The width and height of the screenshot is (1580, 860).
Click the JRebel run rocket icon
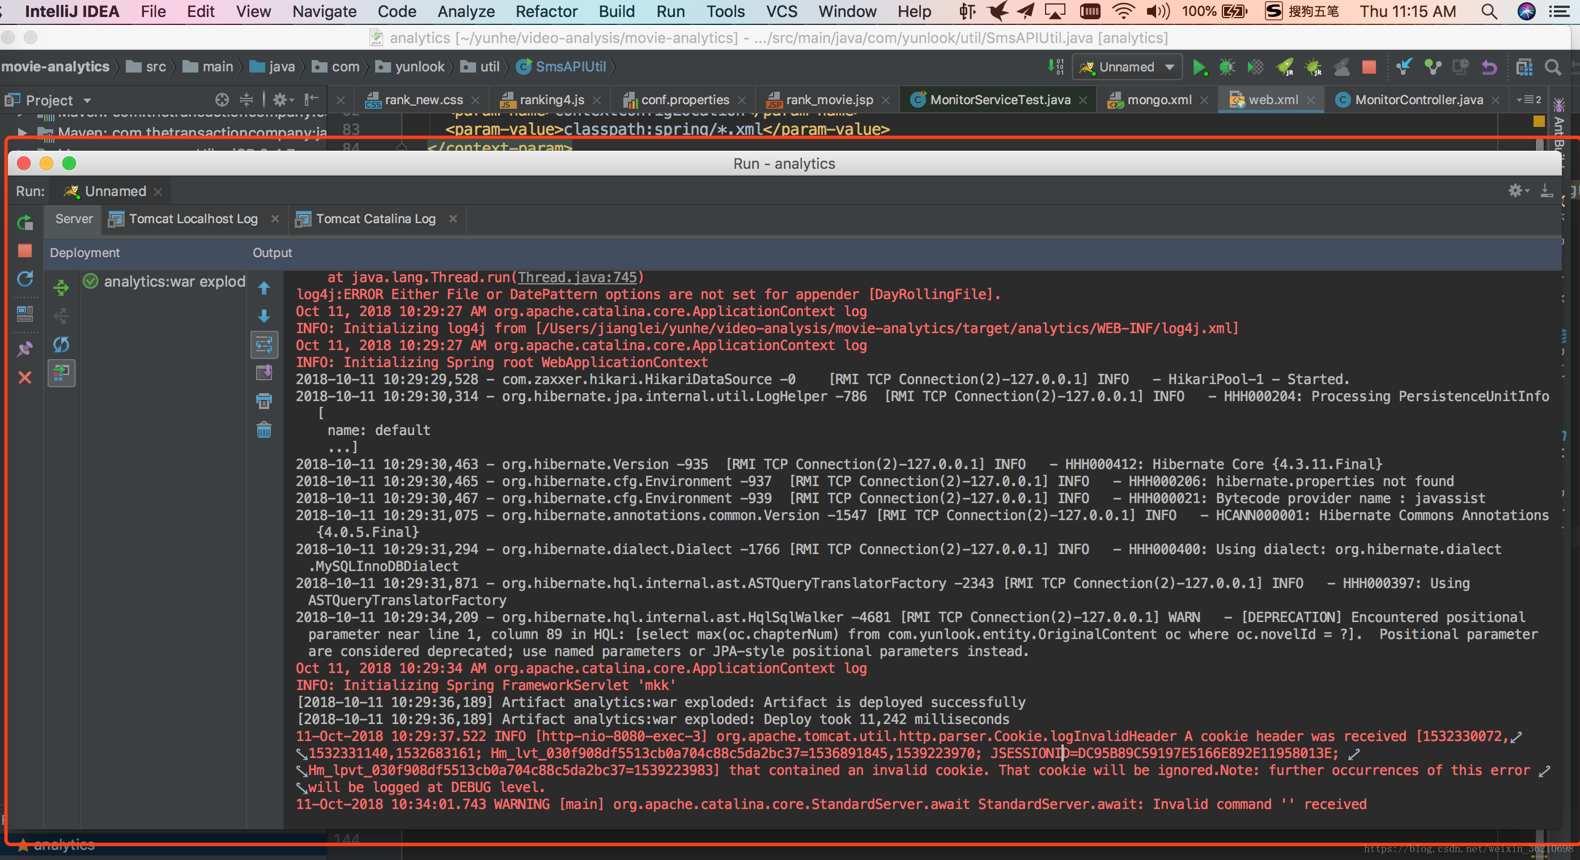point(1284,67)
